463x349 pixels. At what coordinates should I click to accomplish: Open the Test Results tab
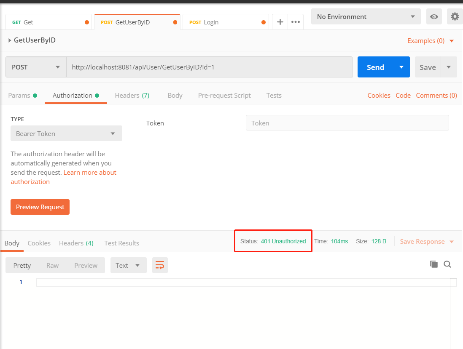tap(121, 243)
